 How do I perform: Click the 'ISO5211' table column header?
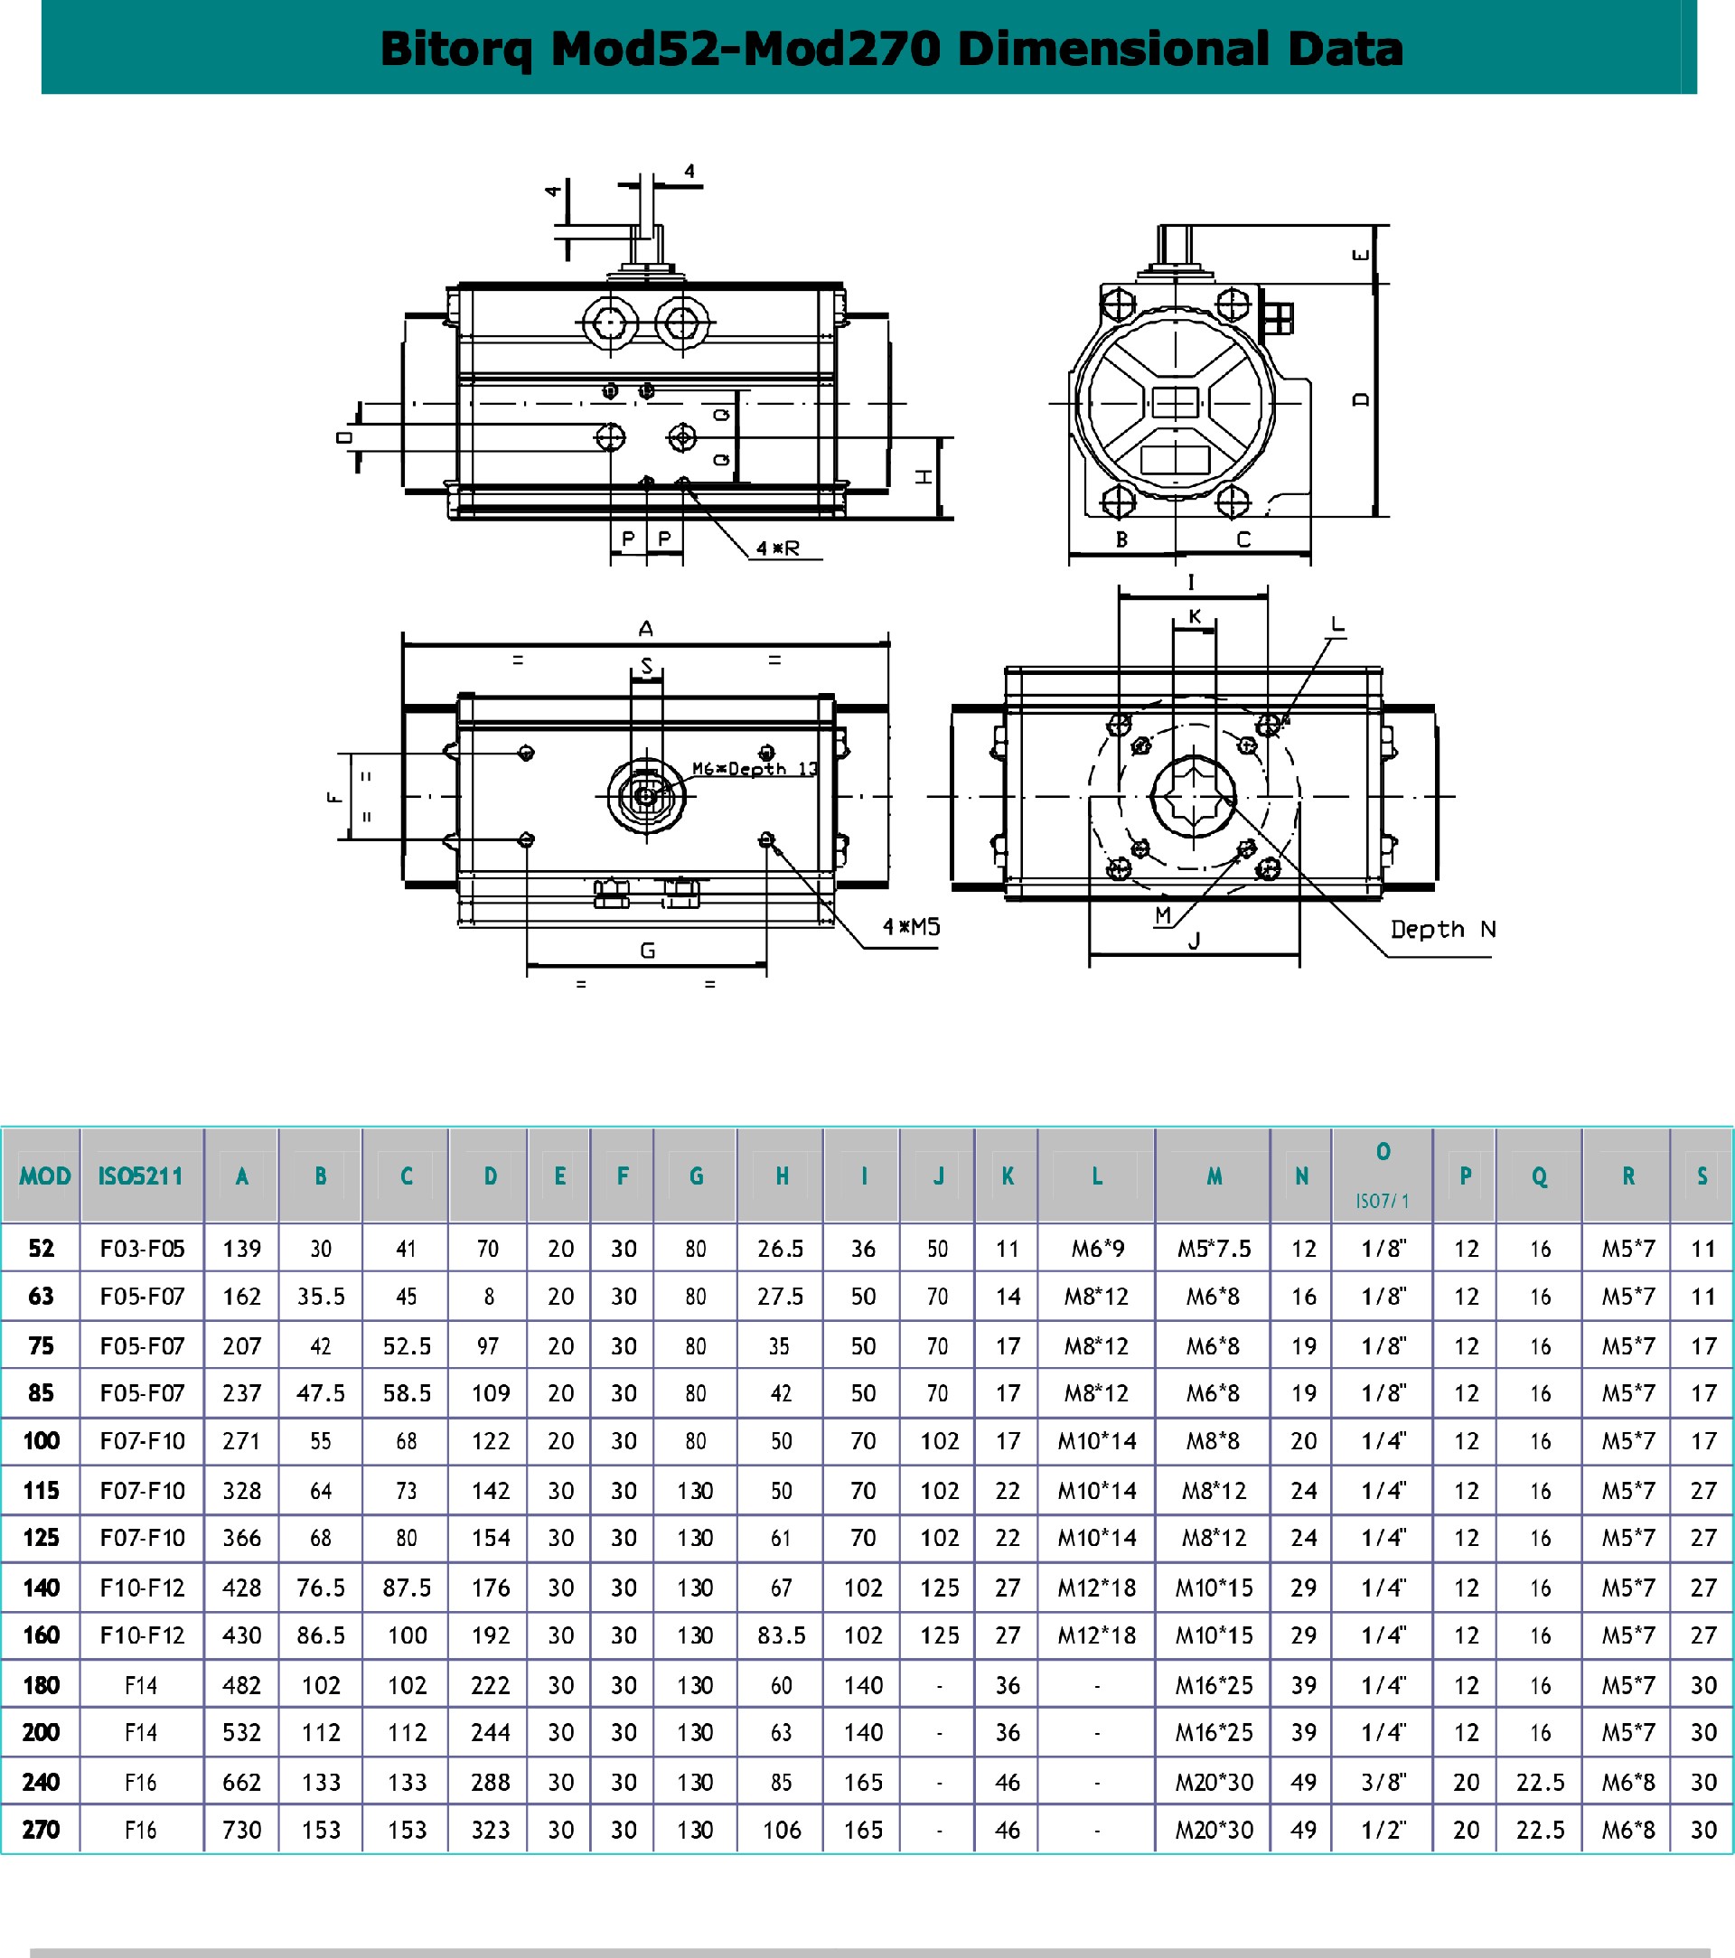pos(141,1176)
